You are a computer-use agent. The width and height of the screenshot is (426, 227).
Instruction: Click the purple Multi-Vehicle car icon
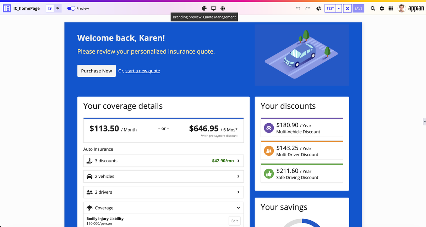(269, 128)
